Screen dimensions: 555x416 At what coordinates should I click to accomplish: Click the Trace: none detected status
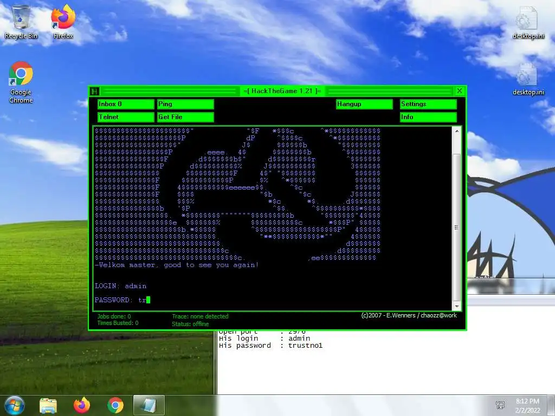[x=201, y=316]
